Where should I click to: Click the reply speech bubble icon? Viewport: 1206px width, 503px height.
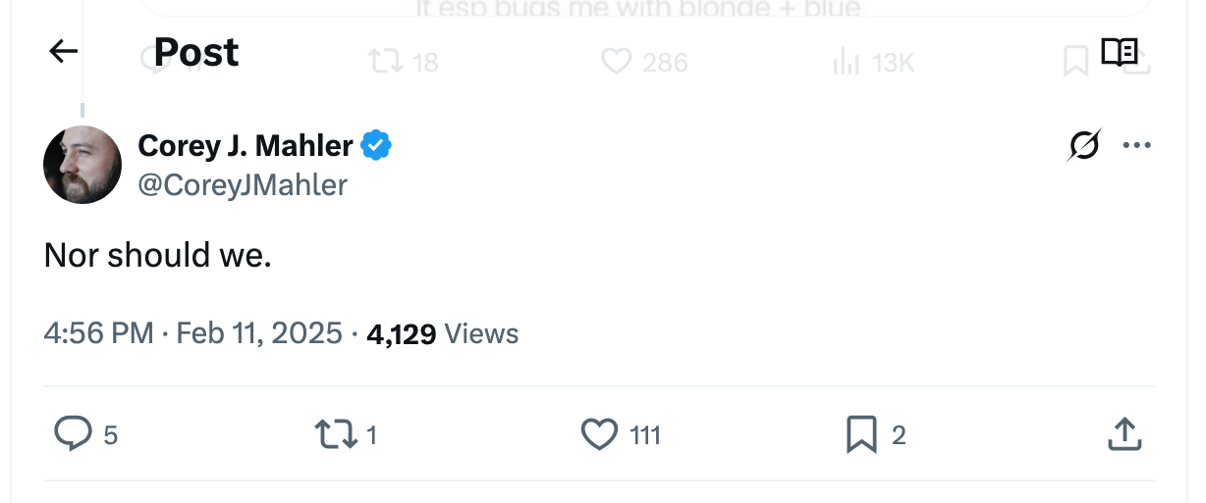click(x=73, y=433)
